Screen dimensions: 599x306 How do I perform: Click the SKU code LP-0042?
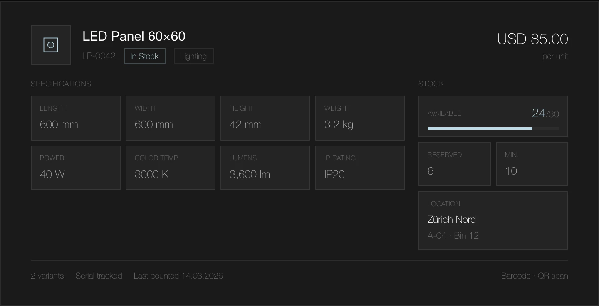click(99, 56)
